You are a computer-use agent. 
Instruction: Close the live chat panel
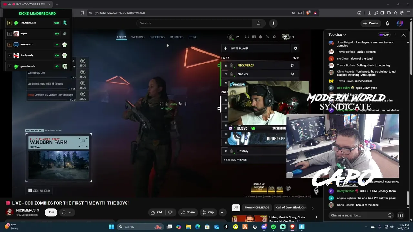[x=403, y=35]
